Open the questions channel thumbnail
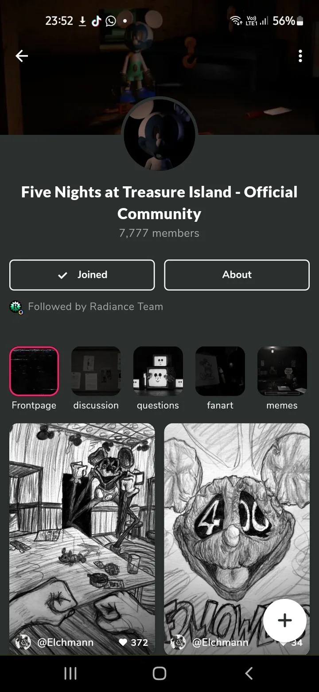 158,371
